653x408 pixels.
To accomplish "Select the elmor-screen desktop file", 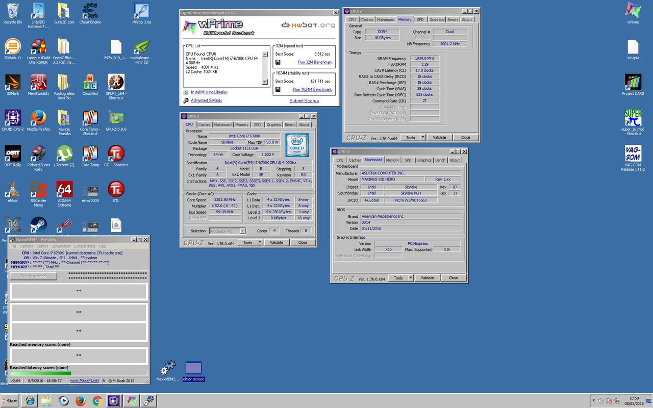I will pyautogui.click(x=193, y=371).
